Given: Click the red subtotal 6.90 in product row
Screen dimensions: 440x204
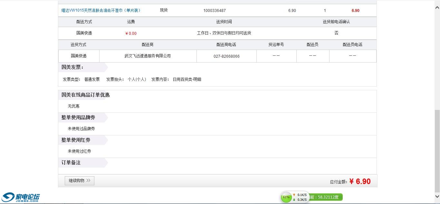Looking at the screenshot, I should [x=356, y=11].
